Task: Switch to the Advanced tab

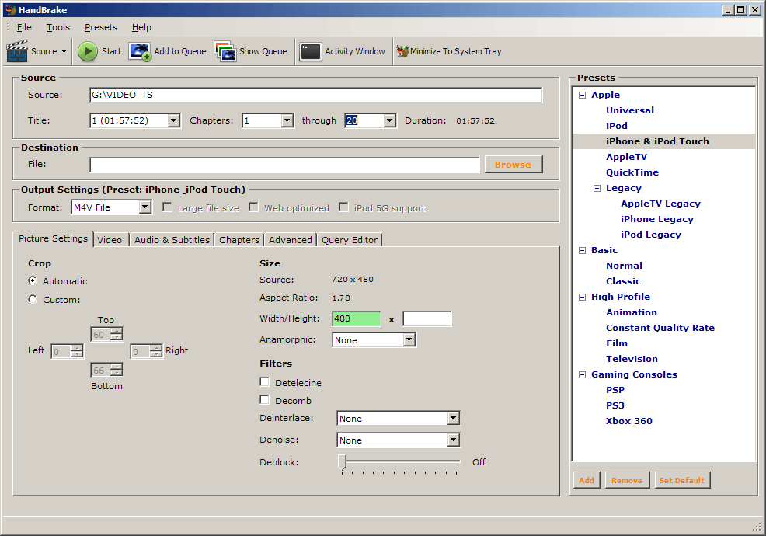Action: pos(291,240)
